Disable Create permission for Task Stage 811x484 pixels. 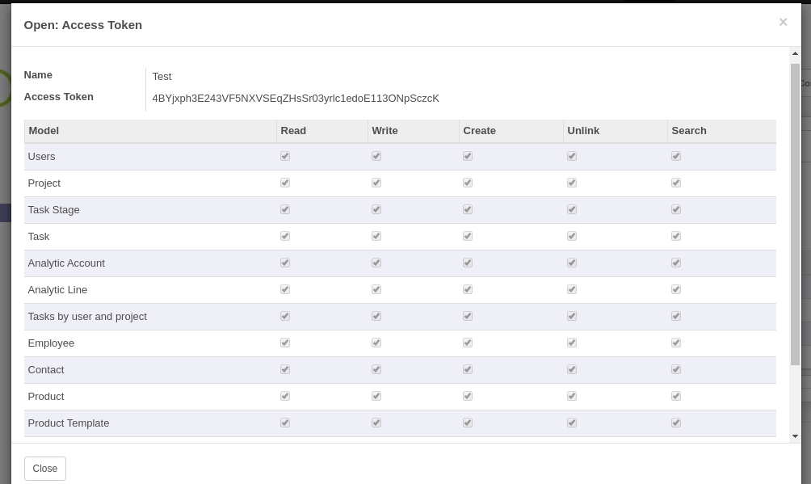tap(467, 208)
